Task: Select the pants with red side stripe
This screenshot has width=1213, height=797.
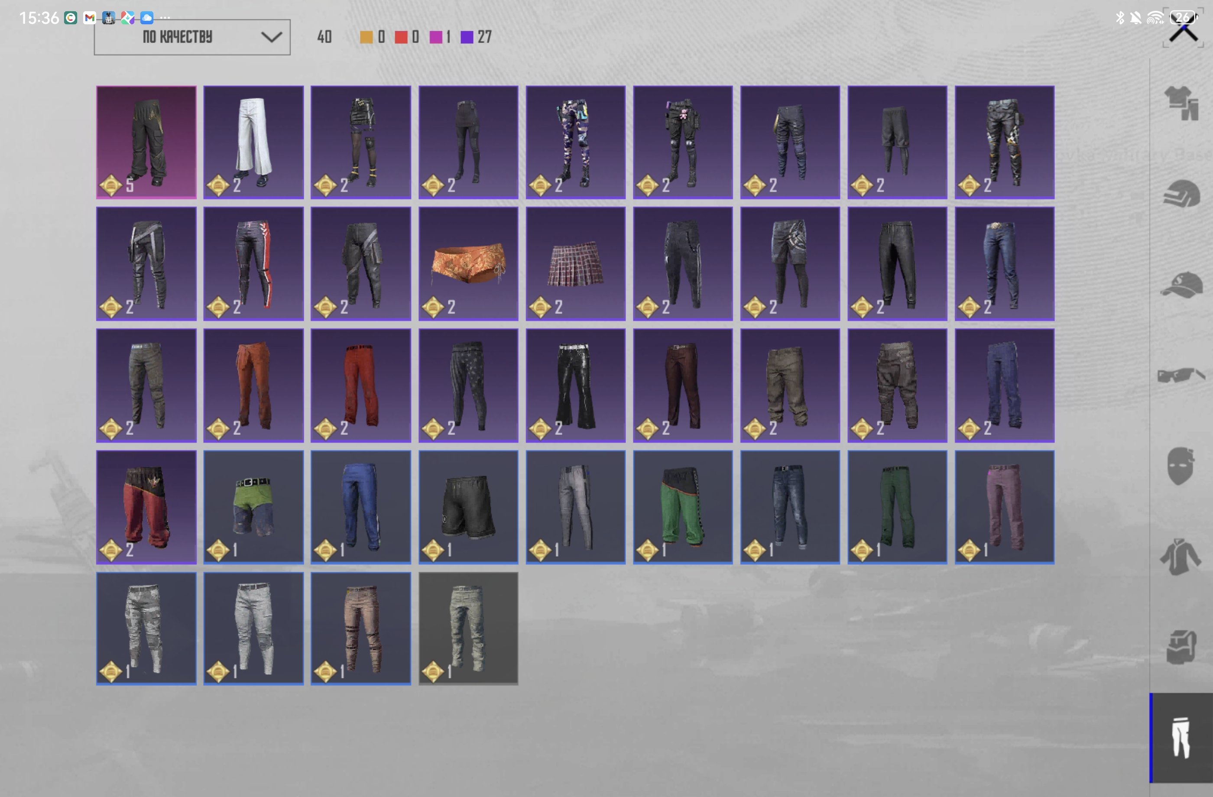Action: [x=253, y=263]
